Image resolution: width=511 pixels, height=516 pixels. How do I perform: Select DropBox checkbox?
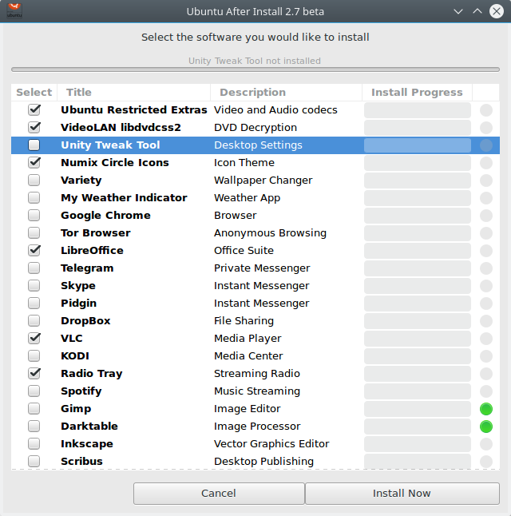pos(34,320)
